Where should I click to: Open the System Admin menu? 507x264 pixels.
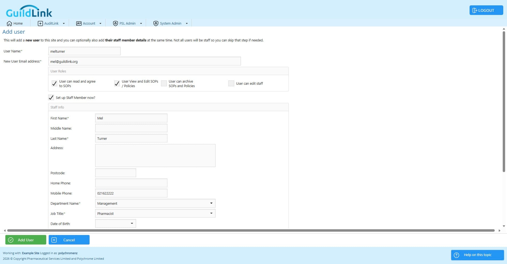pyautogui.click(x=171, y=24)
